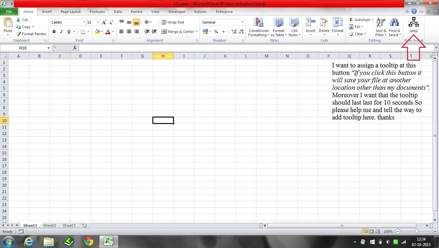The height and width of the screenshot is (248, 439).
Task: Click the Decrease Font Size icon
Action: tap(111, 22)
